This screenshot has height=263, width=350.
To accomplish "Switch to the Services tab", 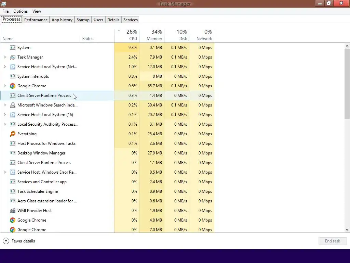I will coord(131,20).
